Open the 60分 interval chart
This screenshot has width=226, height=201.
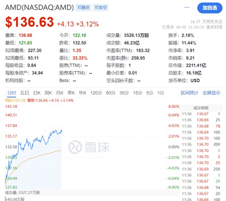pos(111,93)
